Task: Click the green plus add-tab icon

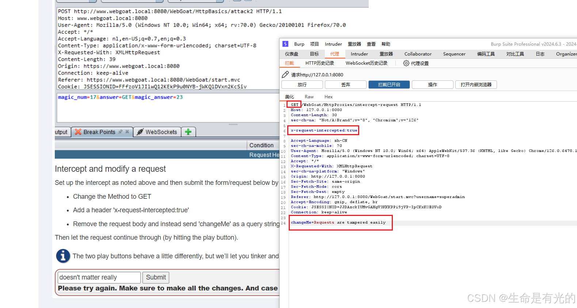Action: [188, 132]
